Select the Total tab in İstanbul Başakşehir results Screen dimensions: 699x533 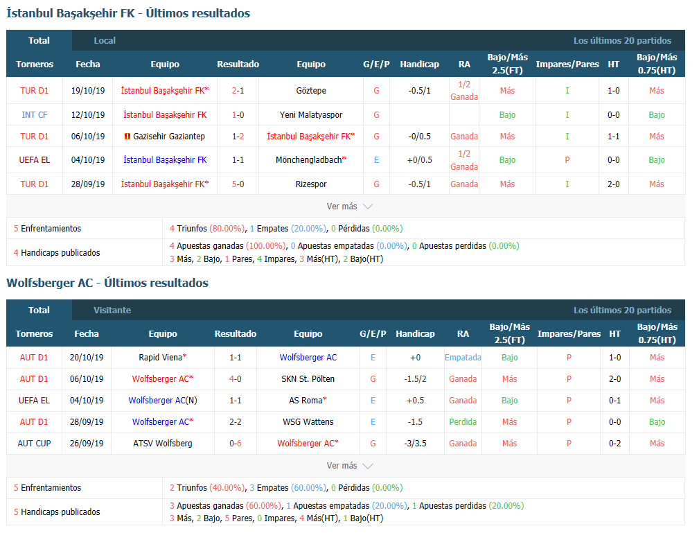point(39,41)
